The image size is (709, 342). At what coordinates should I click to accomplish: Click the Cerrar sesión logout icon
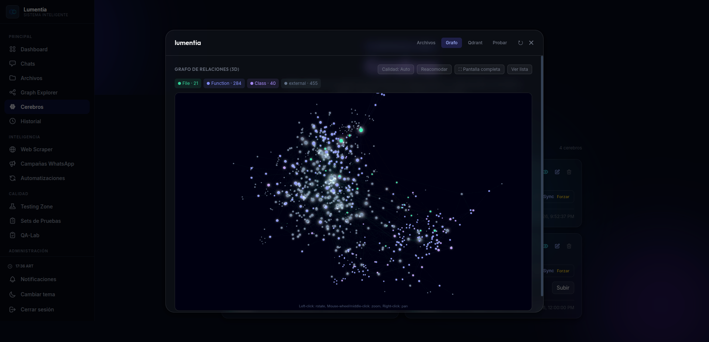13,310
